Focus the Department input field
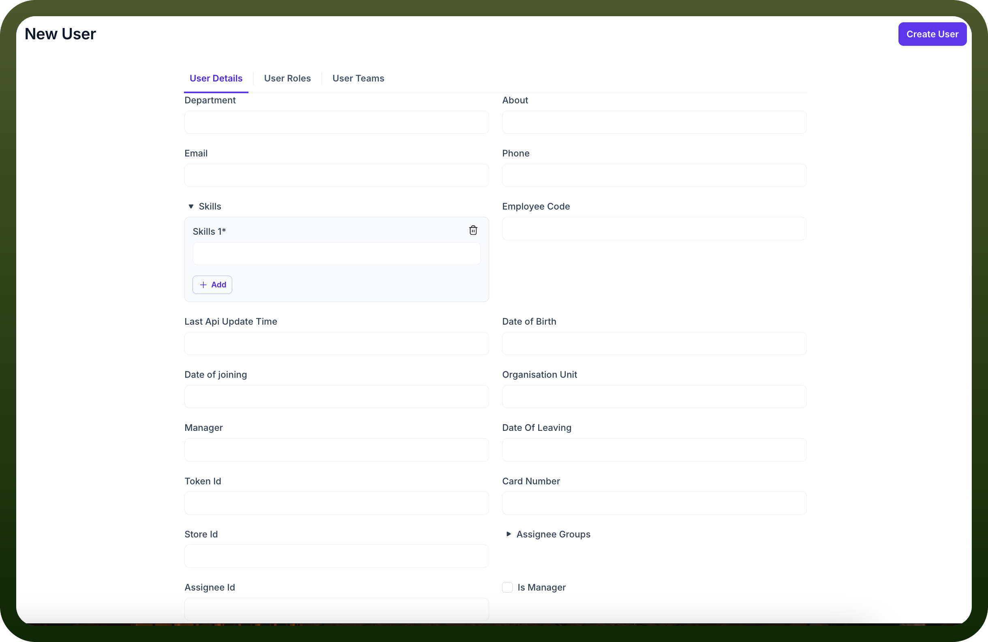The image size is (988, 642). [x=337, y=122]
